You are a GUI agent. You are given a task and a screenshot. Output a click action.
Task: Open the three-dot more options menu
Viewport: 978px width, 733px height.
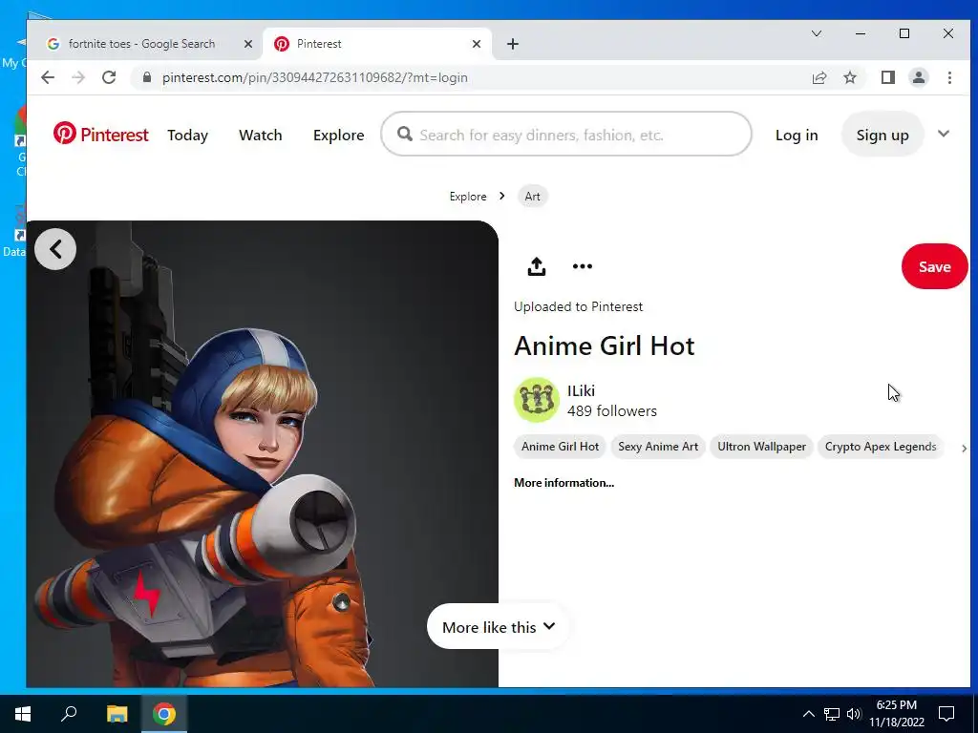pos(583,266)
